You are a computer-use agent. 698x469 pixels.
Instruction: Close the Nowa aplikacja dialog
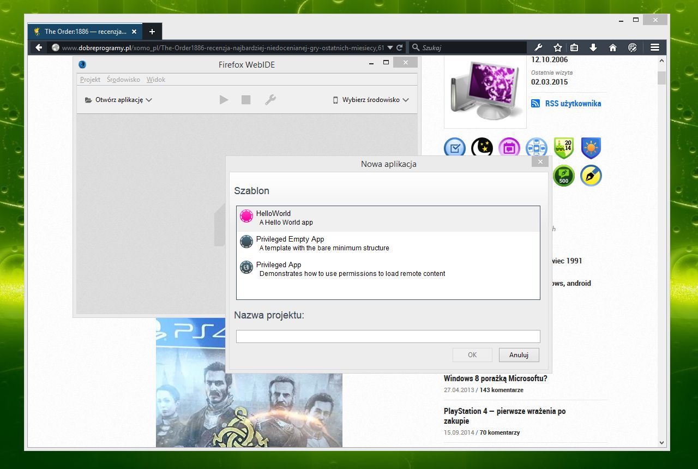click(540, 162)
